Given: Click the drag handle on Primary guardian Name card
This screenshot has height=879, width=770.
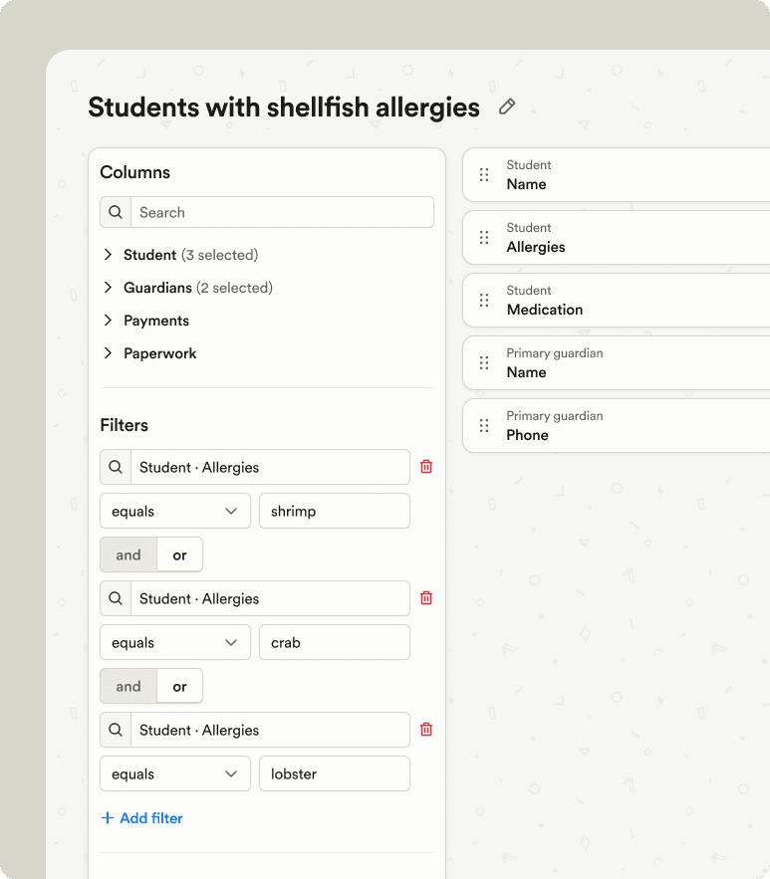Looking at the screenshot, I should click(x=484, y=363).
